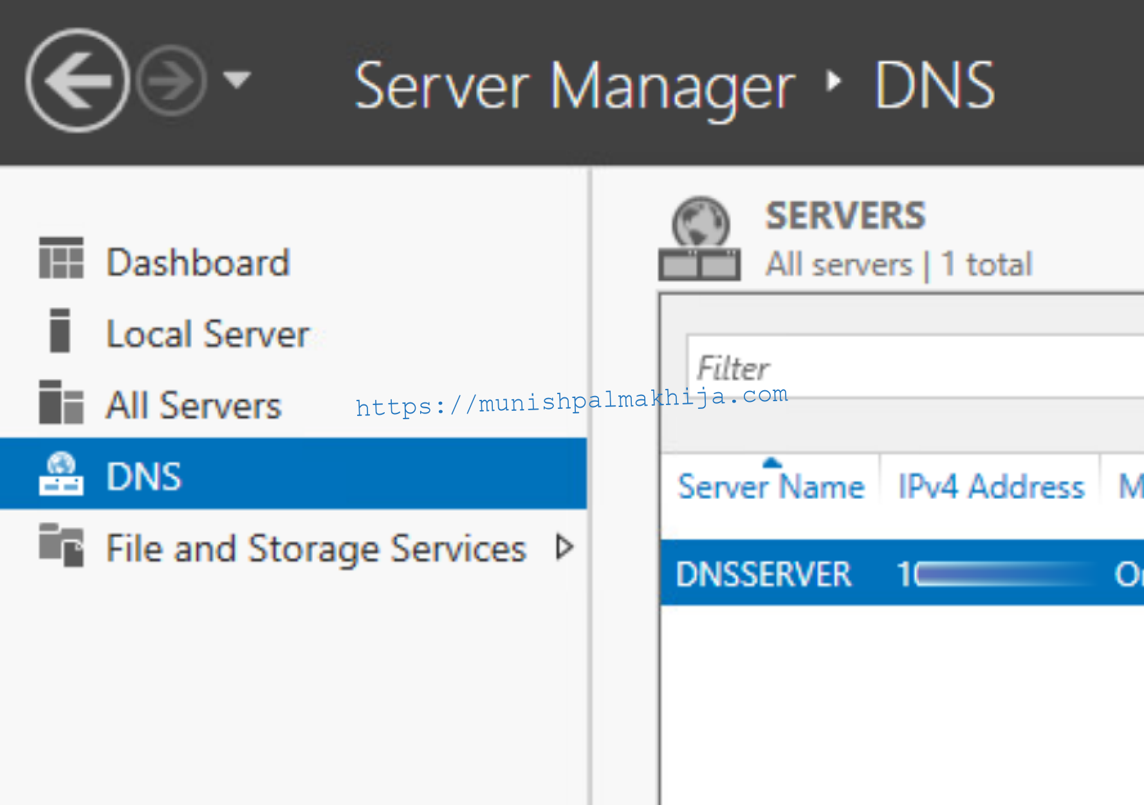Sort by IPv4 Address column header
The height and width of the screenshot is (805, 1144).
(991, 486)
